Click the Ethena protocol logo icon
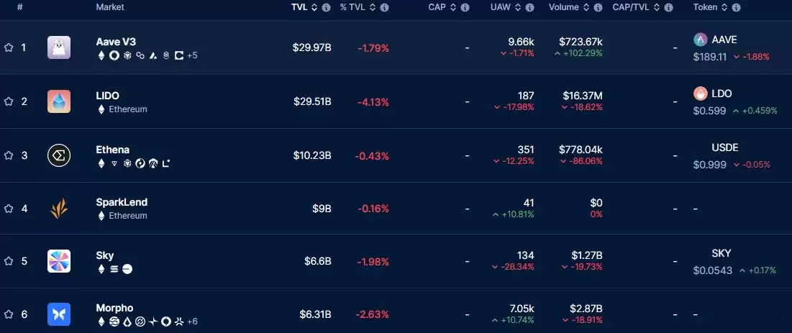The image size is (792, 333). tap(59, 155)
